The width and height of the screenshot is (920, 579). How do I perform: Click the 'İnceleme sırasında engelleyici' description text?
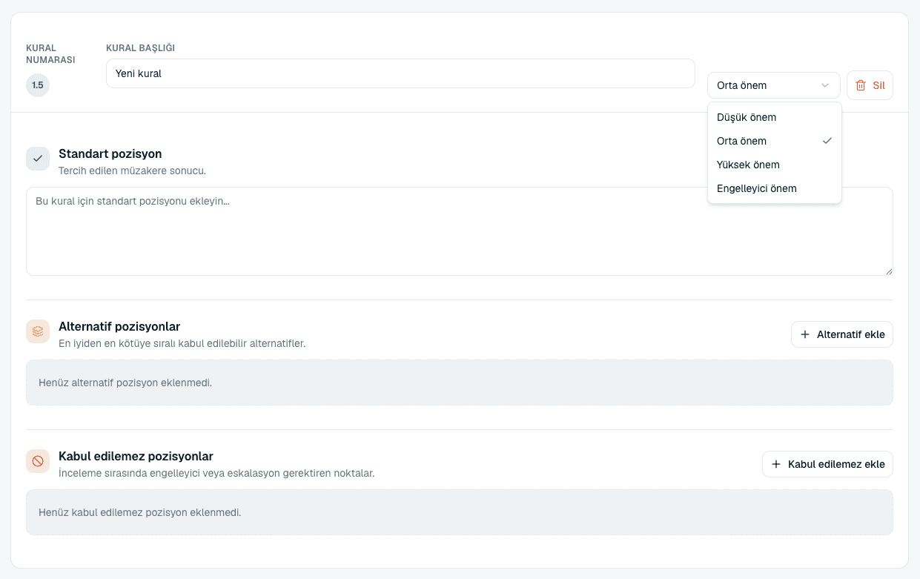point(216,473)
